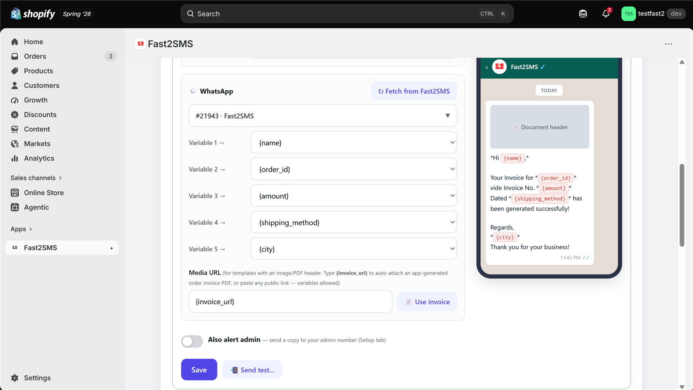Open template dropdown #21943 Fast2SMS
The width and height of the screenshot is (693, 390).
coord(323,116)
